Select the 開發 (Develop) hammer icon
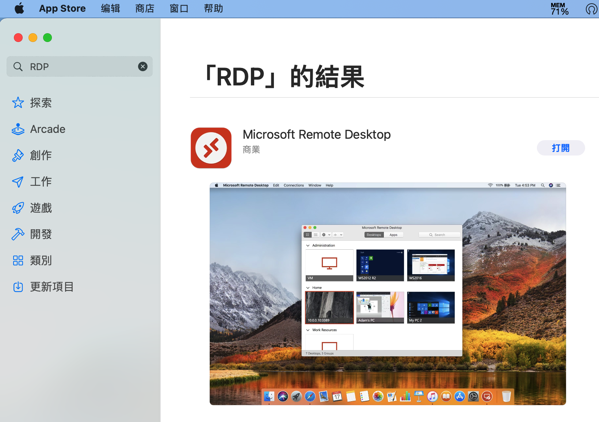 coord(18,234)
